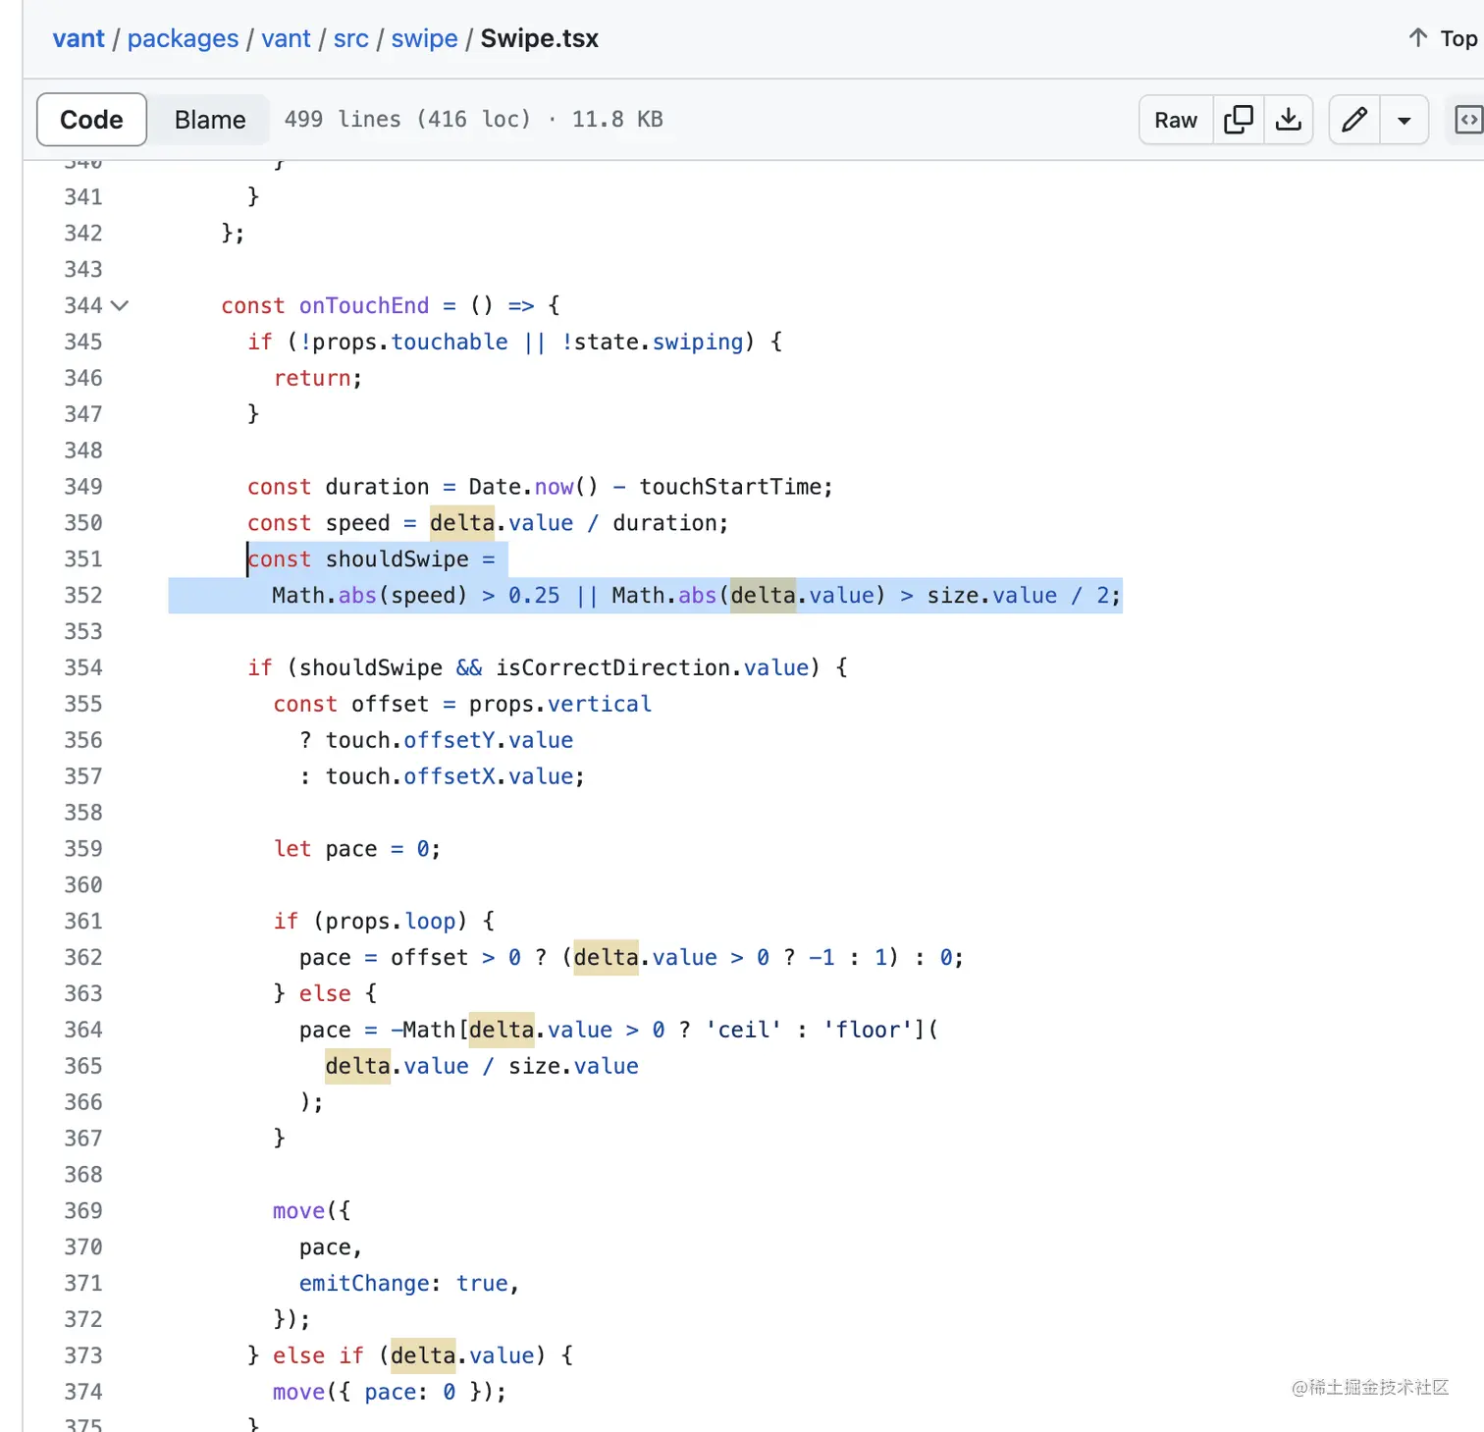Click the vertical property on line 355

point(600,705)
